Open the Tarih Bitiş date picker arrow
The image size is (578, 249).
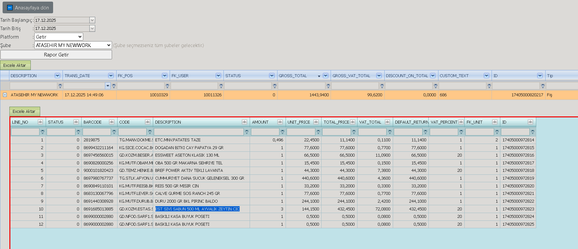tap(92, 29)
